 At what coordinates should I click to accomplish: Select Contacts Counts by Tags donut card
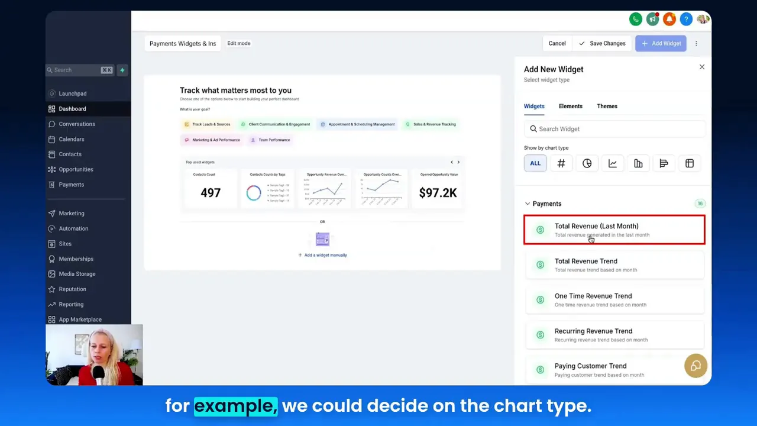tap(267, 189)
